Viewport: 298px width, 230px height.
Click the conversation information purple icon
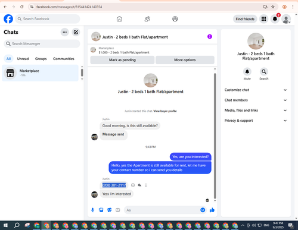coord(210,36)
